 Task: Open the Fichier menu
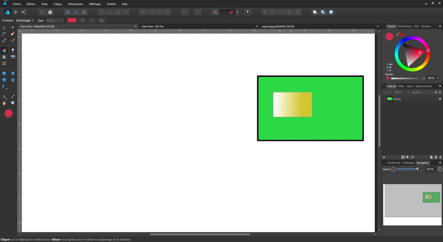click(17, 4)
